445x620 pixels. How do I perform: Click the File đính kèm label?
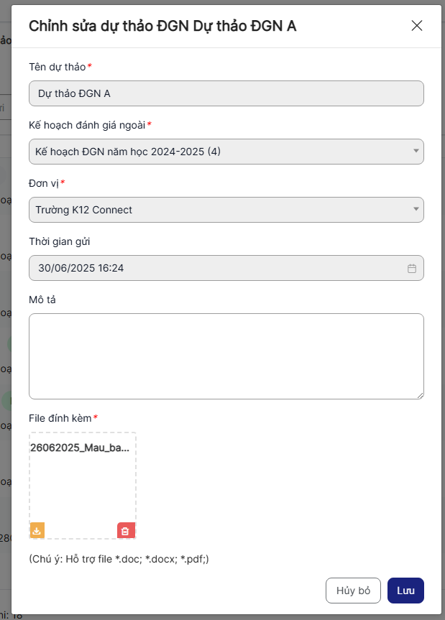(x=60, y=417)
